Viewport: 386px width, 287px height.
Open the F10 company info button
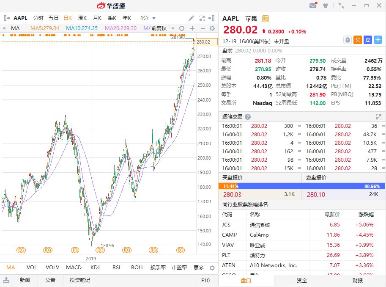pos(205,280)
